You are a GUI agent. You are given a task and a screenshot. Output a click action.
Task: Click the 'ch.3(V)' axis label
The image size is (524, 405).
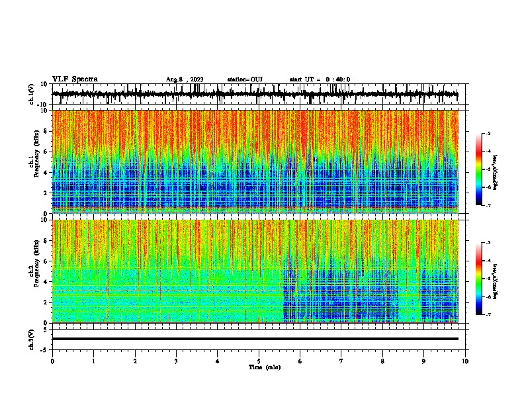click(x=32, y=339)
